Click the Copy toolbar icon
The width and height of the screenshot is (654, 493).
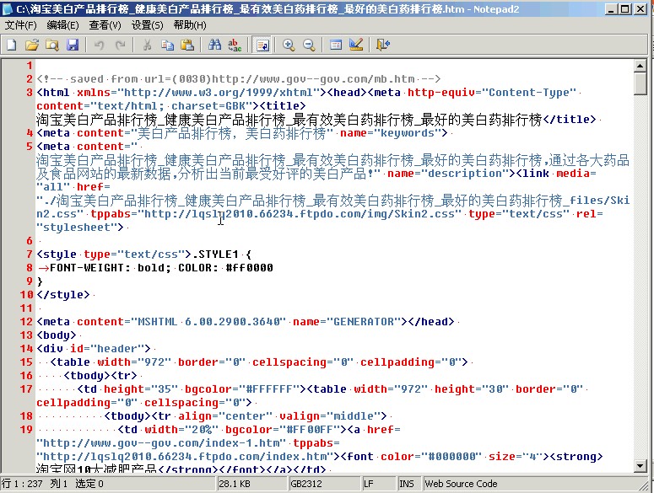167,45
